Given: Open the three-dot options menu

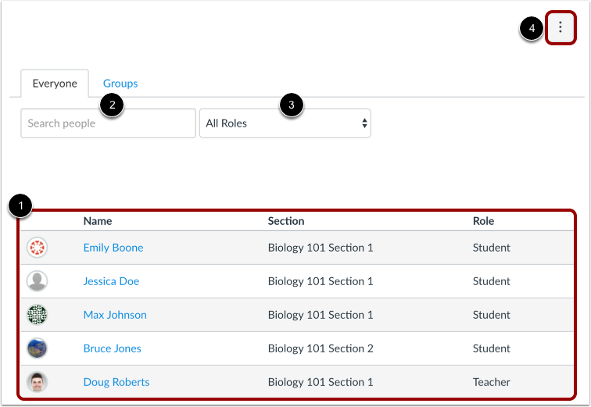Looking at the screenshot, I should 560,27.
